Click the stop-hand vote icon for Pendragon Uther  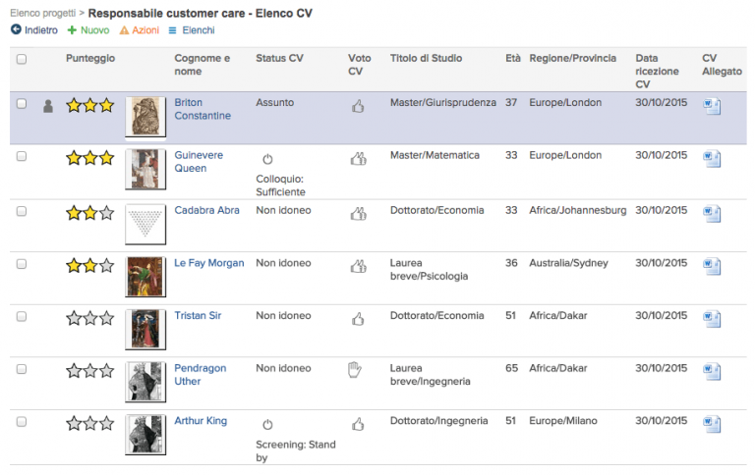[x=354, y=370]
